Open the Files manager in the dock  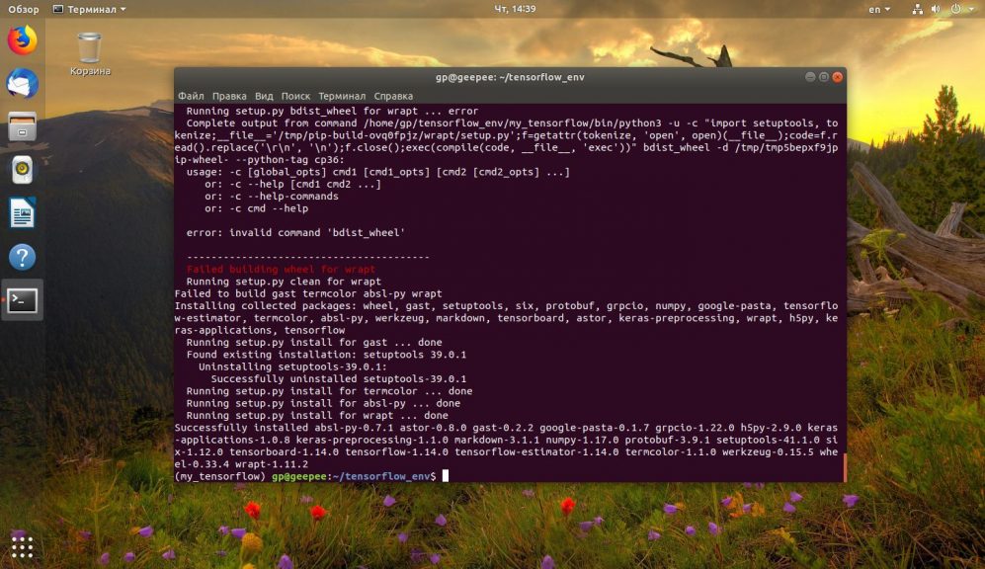point(22,126)
